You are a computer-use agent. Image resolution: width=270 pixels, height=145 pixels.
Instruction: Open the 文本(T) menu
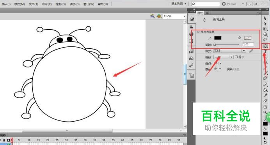point(33,4)
